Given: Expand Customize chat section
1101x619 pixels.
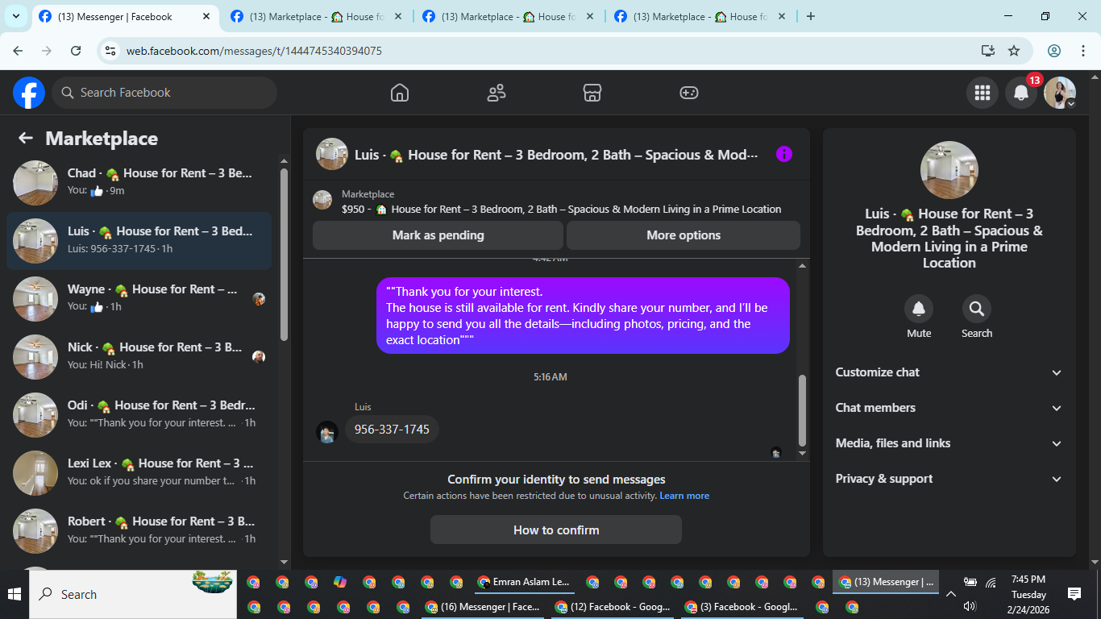Looking at the screenshot, I should tap(949, 372).
